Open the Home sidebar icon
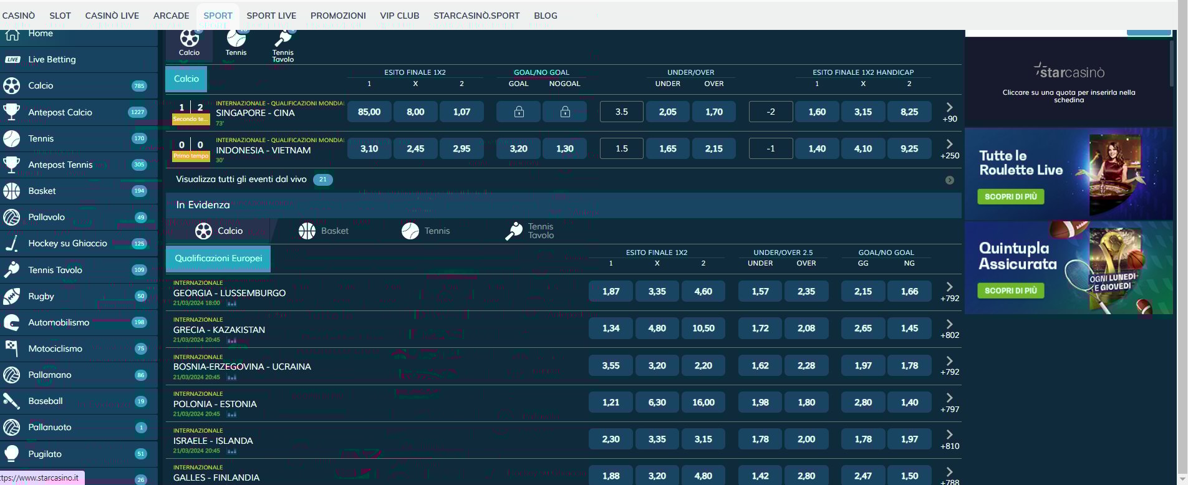1188x485 pixels. [12, 34]
